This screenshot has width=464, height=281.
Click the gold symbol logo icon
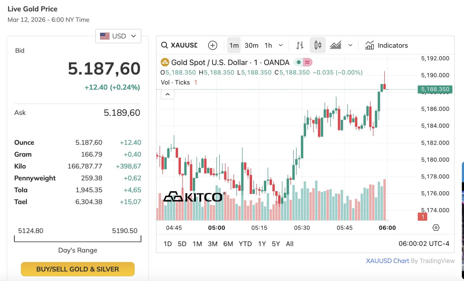165,62
